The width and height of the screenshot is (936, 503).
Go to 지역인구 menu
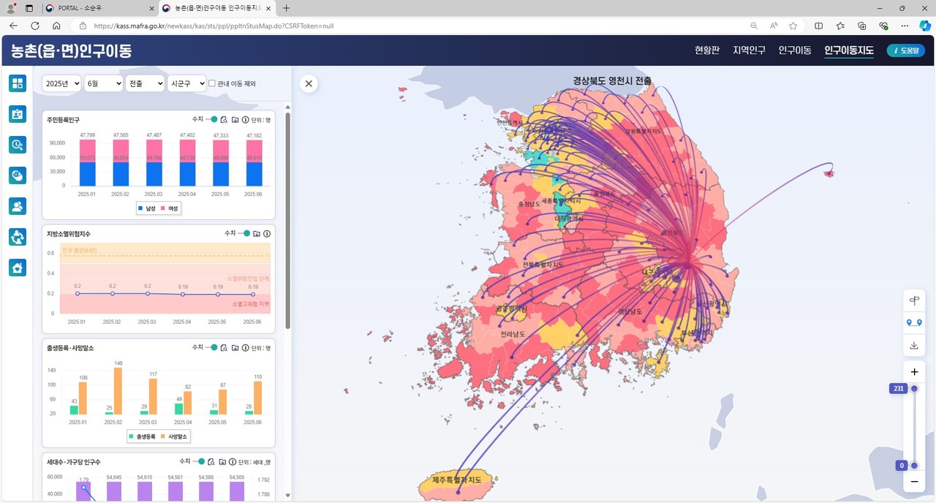pos(749,50)
